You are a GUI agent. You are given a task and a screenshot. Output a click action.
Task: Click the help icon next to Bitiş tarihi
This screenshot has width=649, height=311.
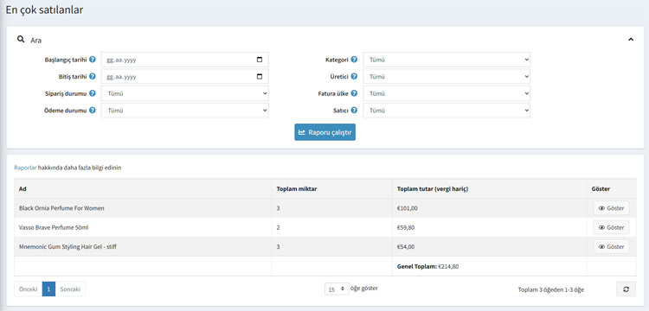[93, 76]
